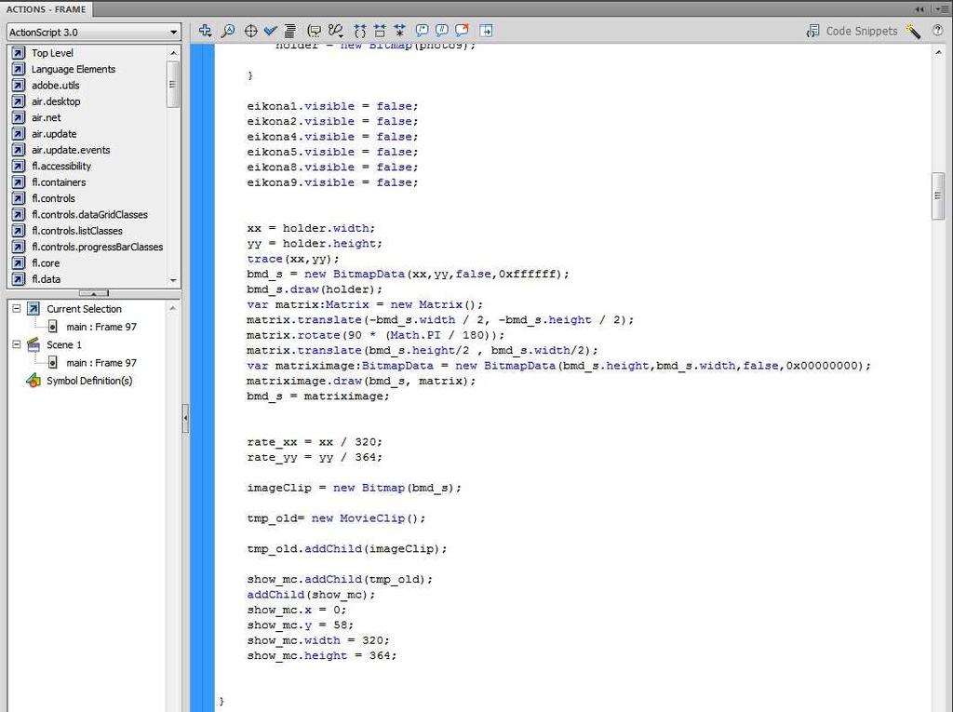The height and width of the screenshot is (712, 953).
Task: Open the air.update.events package
Action: pos(71,150)
